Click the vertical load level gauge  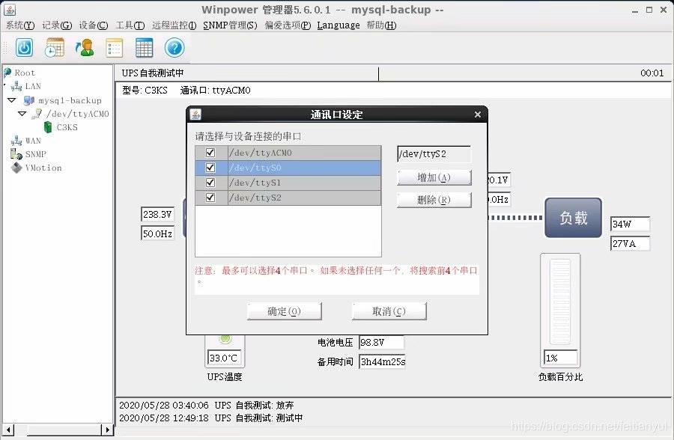coord(560,302)
